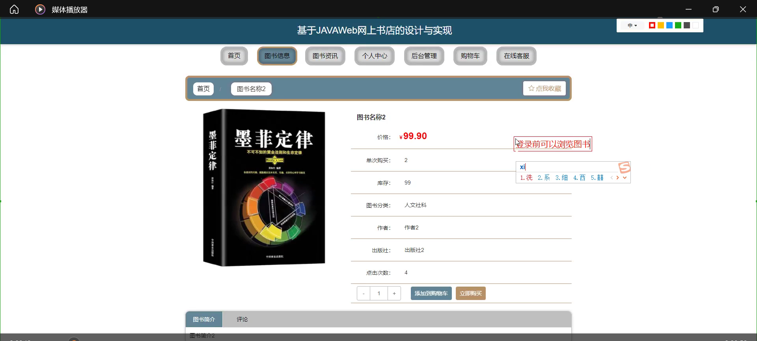Minimize the media player window

688,9
